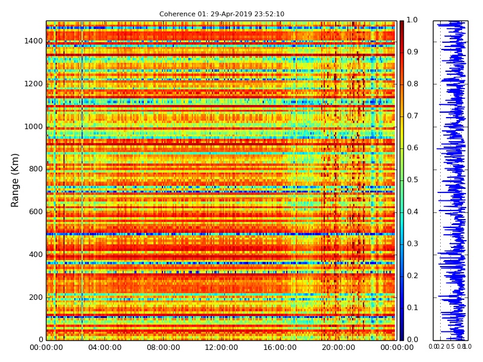
Task: Click the side plot 0.5 axis label
Action: [450, 346]
